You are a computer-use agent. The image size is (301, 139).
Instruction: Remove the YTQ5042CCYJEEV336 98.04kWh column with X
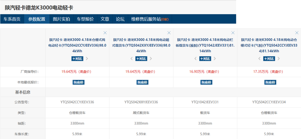click(x=105, y=33)
